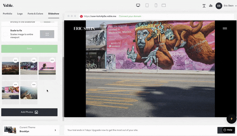Viewport: 237px width, 136px height.
Task: Open the hamburger menu in site preview
Action: [225, 28]
